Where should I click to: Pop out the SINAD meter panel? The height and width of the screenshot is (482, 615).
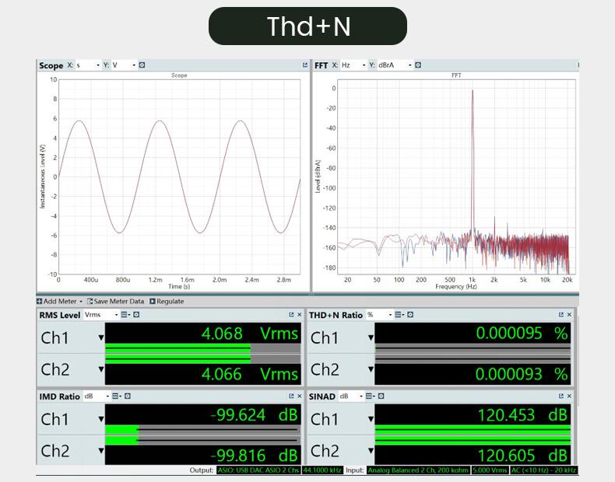coord(561,396)
